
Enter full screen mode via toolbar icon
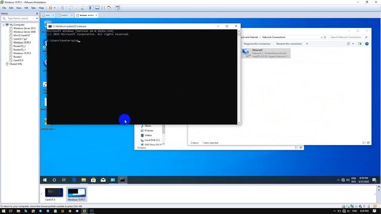click(103, 8)
